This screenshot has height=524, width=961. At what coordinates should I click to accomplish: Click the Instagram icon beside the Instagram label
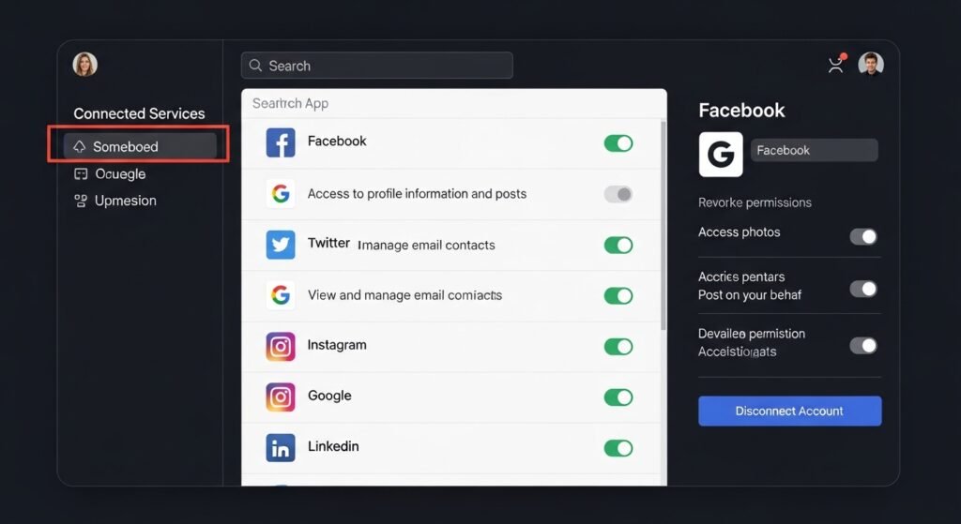click(x=281, y=346)
